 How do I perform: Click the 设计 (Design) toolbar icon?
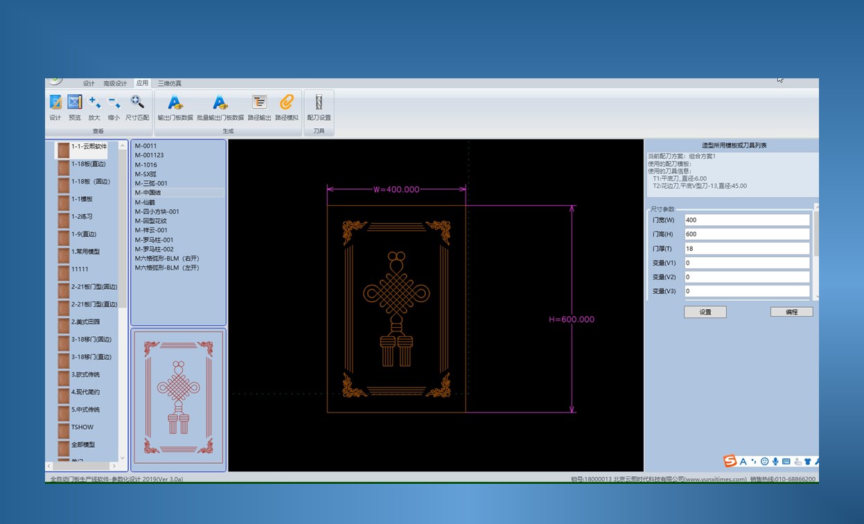tap(55, 103)
